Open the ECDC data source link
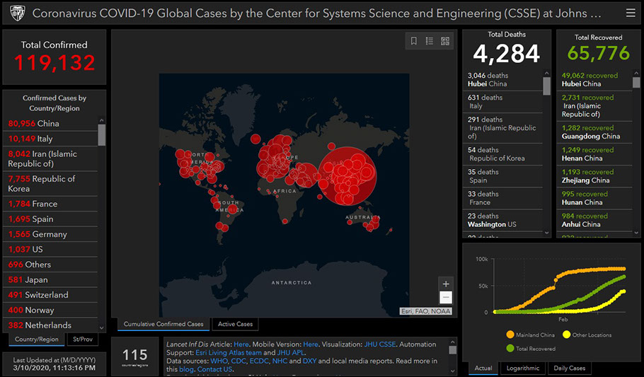The image size is (644, 377). (259, 361)
